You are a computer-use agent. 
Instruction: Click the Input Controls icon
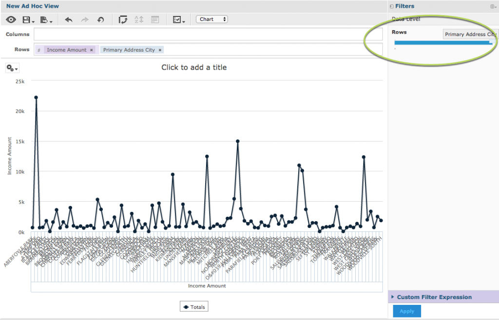(x=155, y=19)
